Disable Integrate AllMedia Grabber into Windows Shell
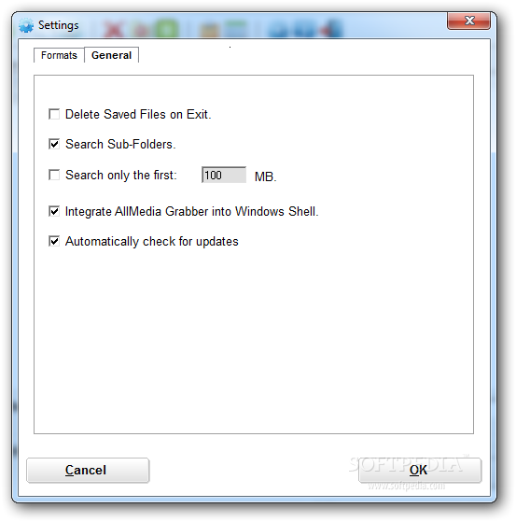Screen dimensions: 516x522 coord(54,211)
